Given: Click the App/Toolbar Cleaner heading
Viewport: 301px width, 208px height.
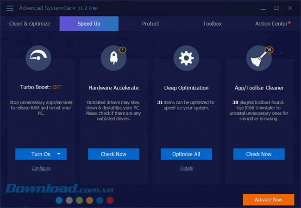Looking at the screenshot, I should click(259, 88).
